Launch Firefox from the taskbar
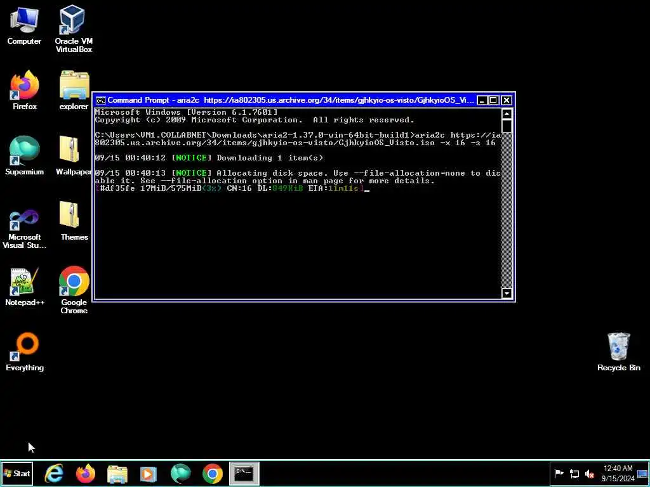650x487 pixels. (x=86, y=473)
